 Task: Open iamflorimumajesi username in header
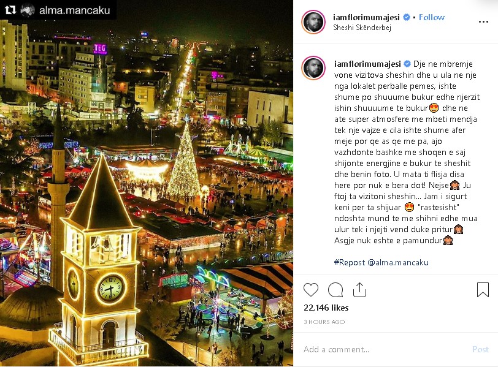tap(367, 17)
